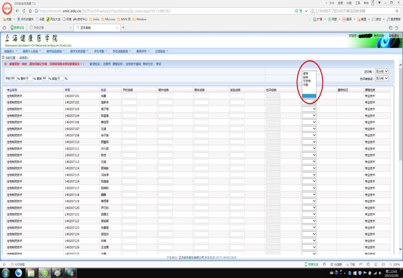The image size is (403, 278).
Task: Open a new tab with plus button
Action: pos(123,28)
